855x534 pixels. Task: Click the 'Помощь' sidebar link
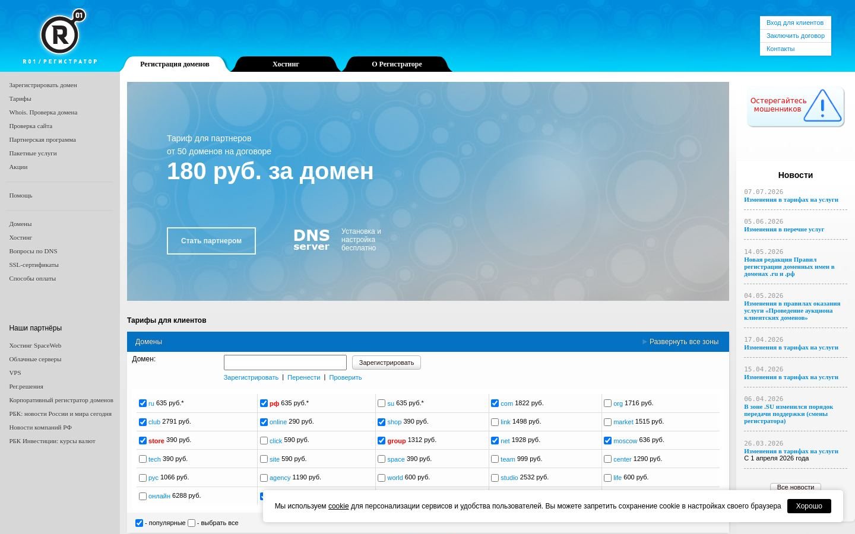(x=21, y=195)
